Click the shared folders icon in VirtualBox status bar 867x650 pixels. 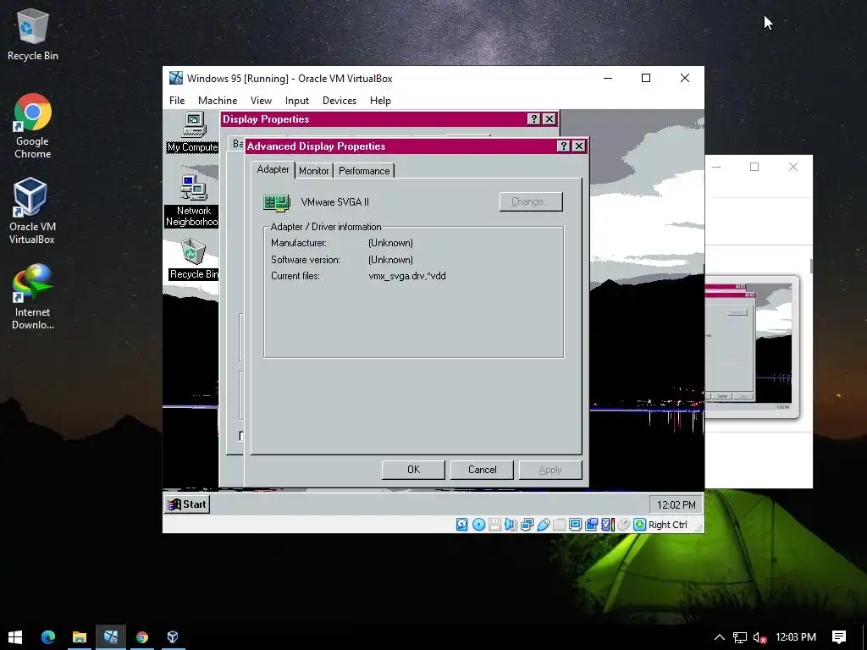[x=559, y=525]
